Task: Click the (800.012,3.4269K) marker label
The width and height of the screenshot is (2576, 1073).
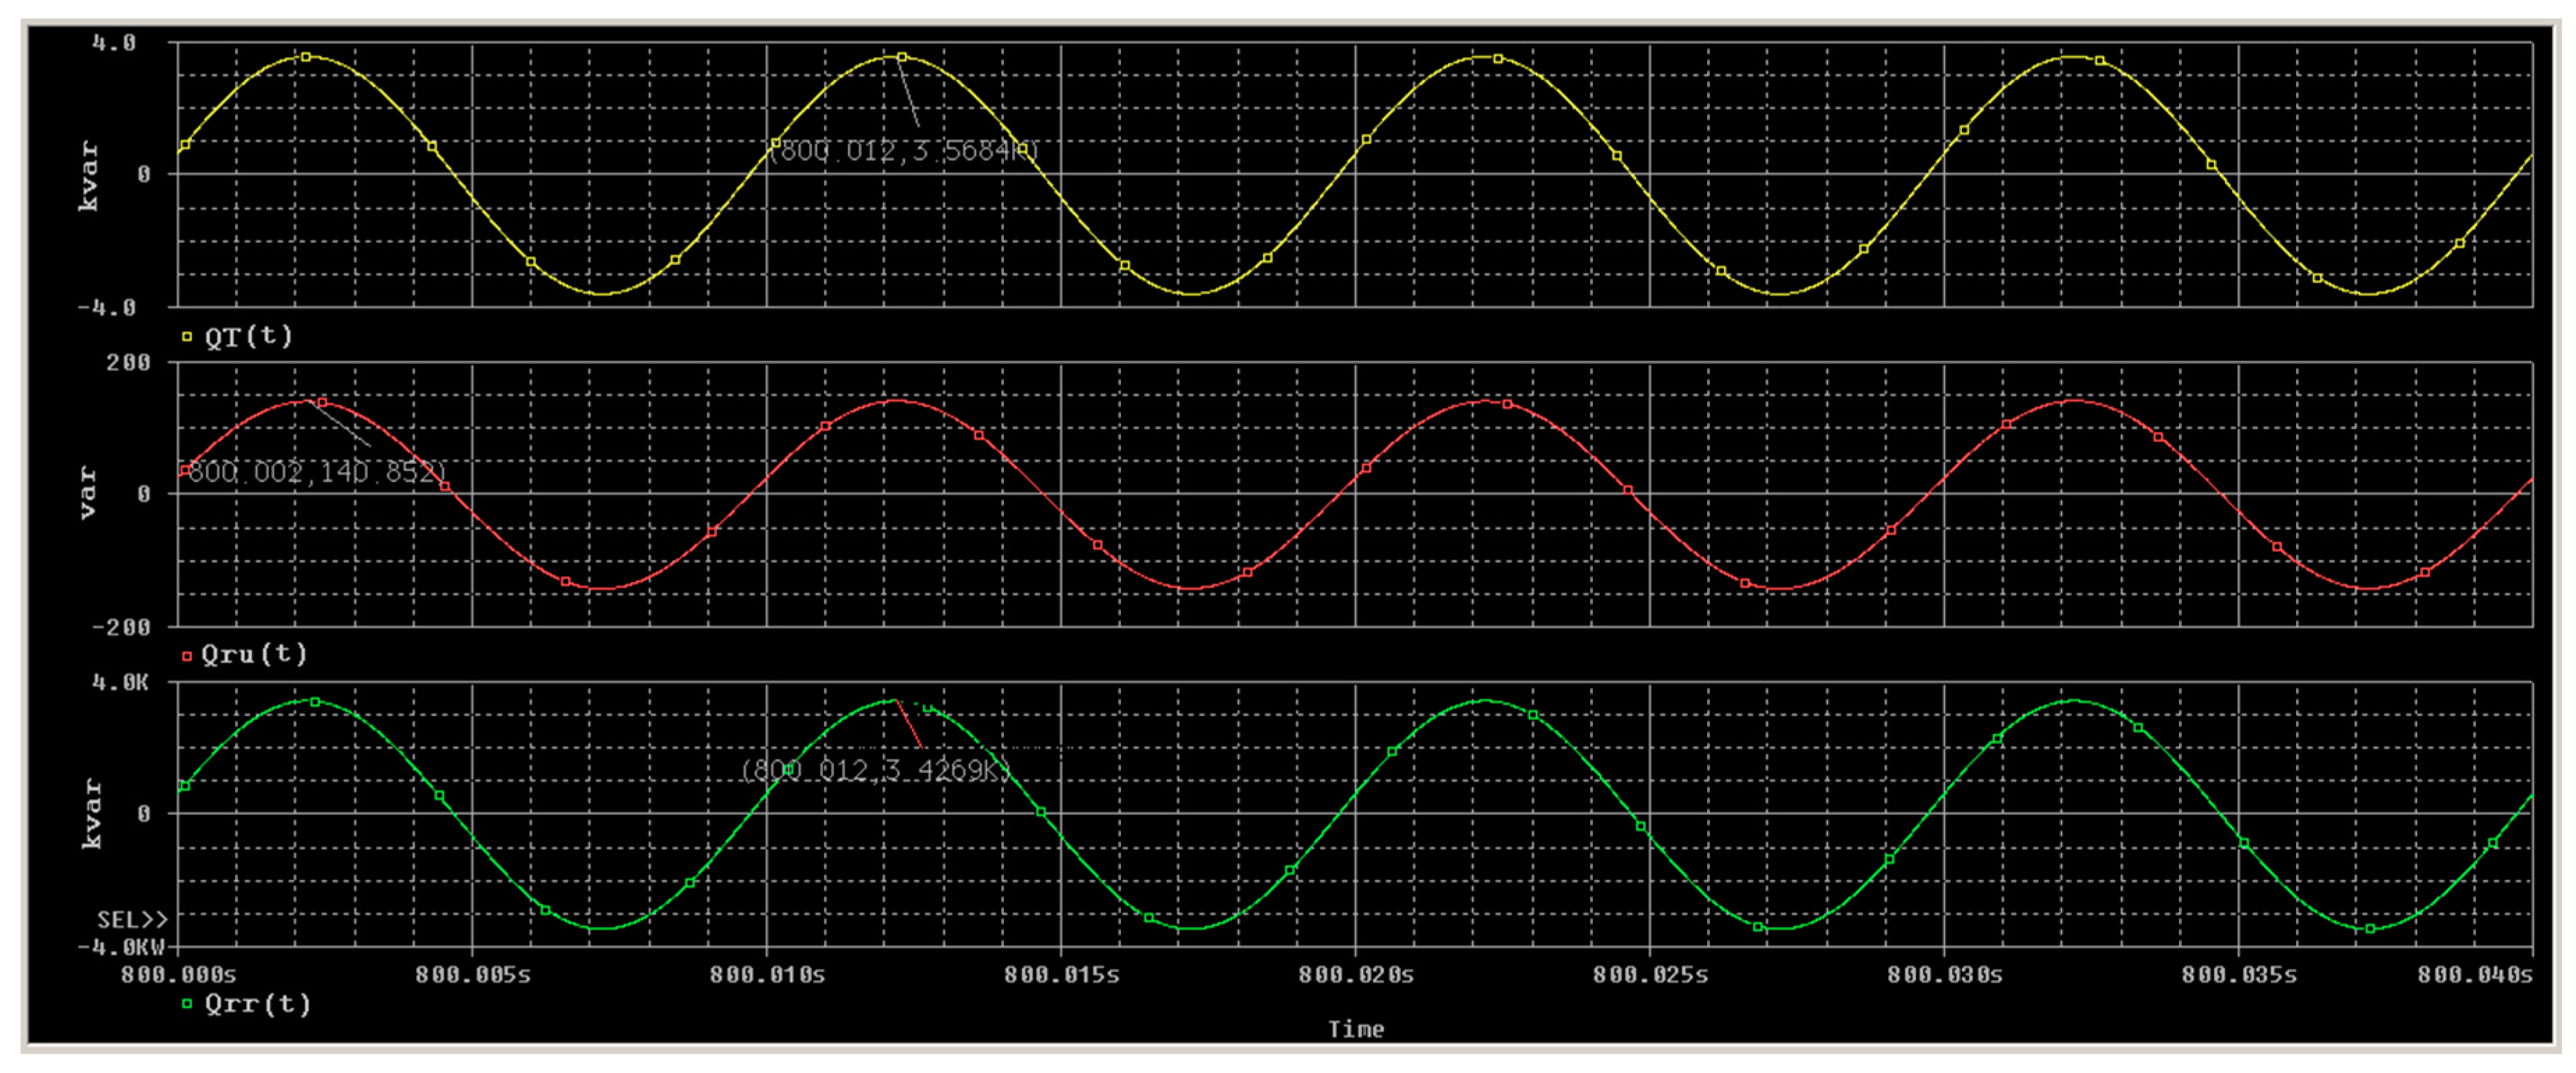Action: click(876, 770)
